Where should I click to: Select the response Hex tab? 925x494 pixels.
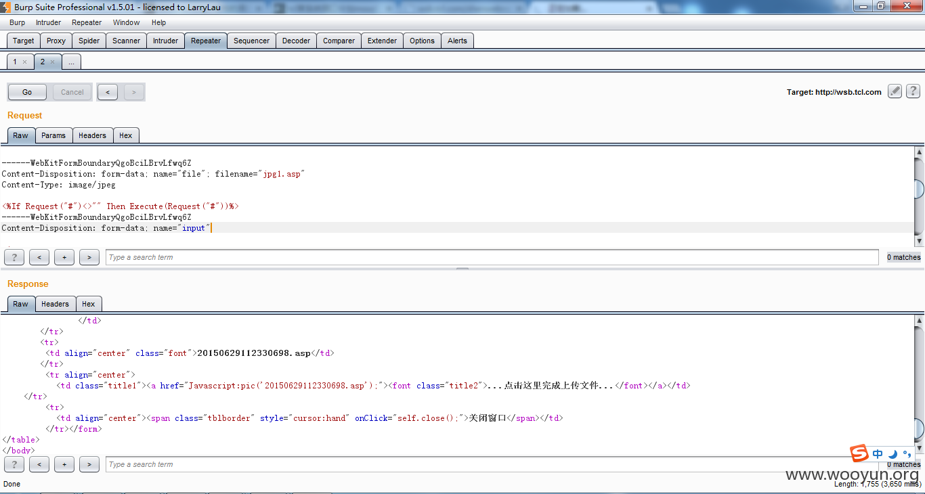tap(89, 304)
